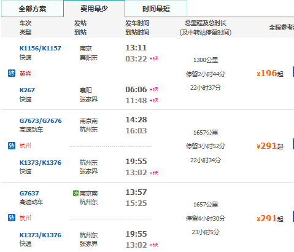Click total duration 23小时5分
Screen dimensions: 294x252
206,232
